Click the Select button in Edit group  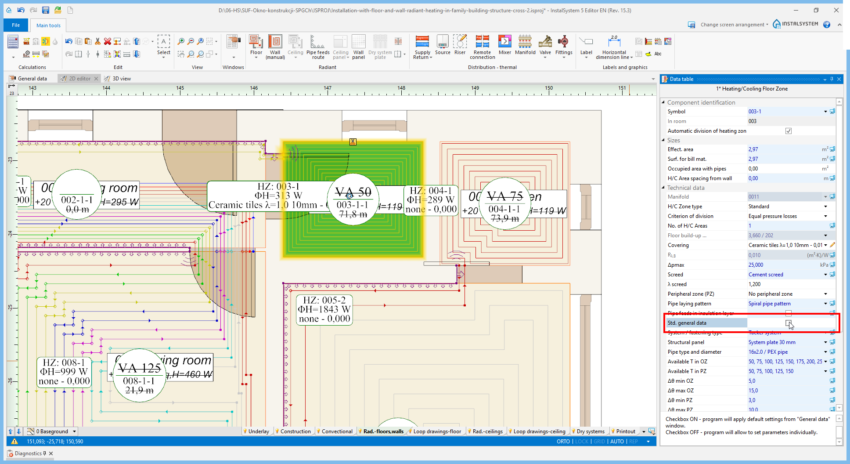tap(163, 45)
